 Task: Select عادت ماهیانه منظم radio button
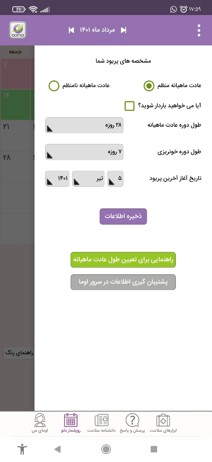[149, 85]
